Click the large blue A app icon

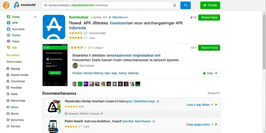pos(54,27)
